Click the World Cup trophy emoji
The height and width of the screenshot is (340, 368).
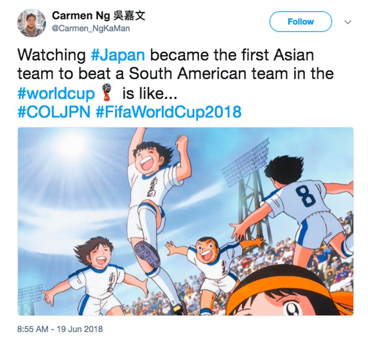pyautogui.click(x=108, y=93)
